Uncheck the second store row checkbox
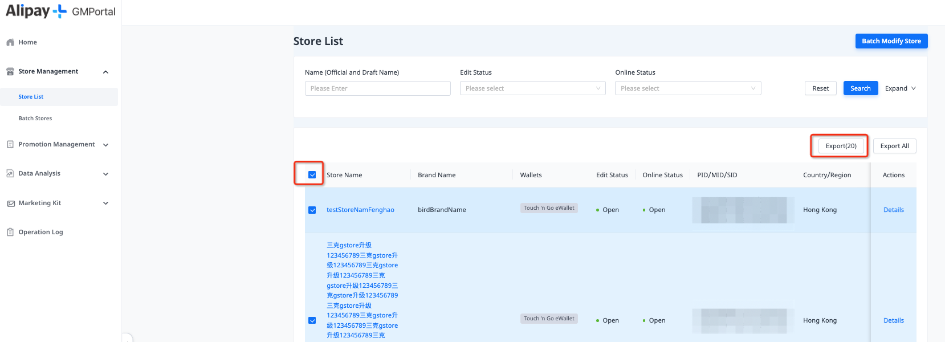This screenshot has height=342, width=945. [x=312, y=320]
